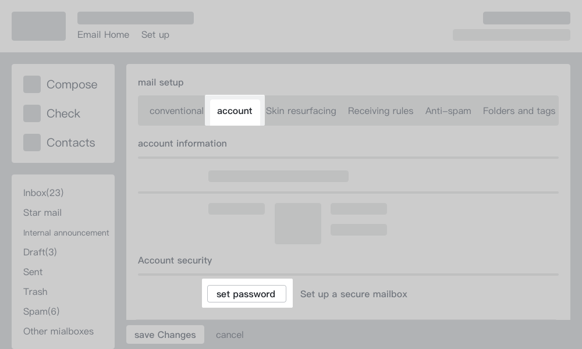Screen dimensions: 582x349
Task: Click the Contacts icon in sidebar
Action: [x=32, y=143]
